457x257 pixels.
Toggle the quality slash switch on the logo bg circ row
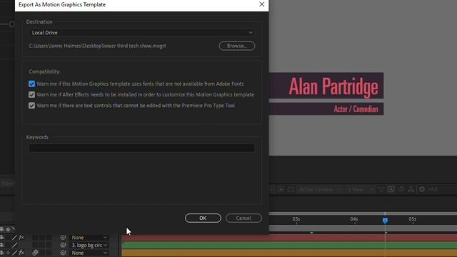tap(14, 245)
